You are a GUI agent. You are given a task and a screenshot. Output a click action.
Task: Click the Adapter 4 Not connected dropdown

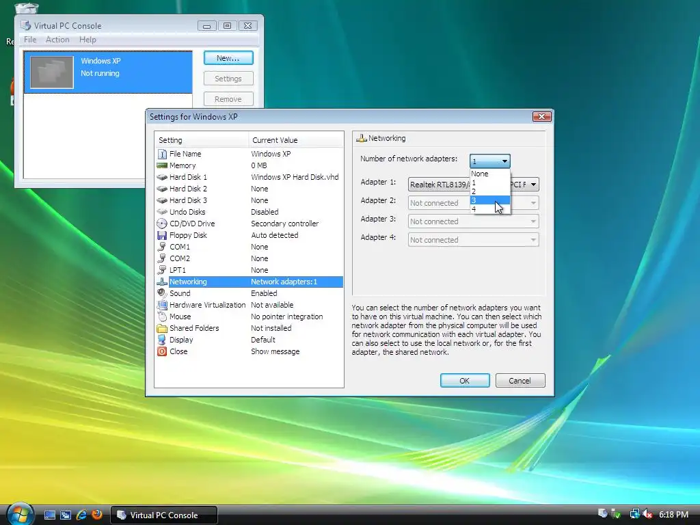click(473, 240)
